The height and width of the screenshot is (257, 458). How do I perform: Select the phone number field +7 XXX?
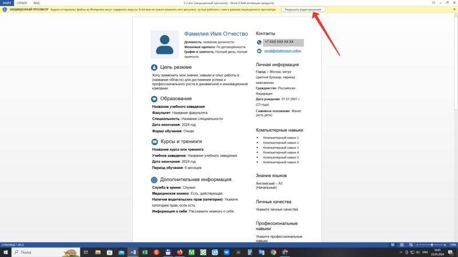coord(283,42)
